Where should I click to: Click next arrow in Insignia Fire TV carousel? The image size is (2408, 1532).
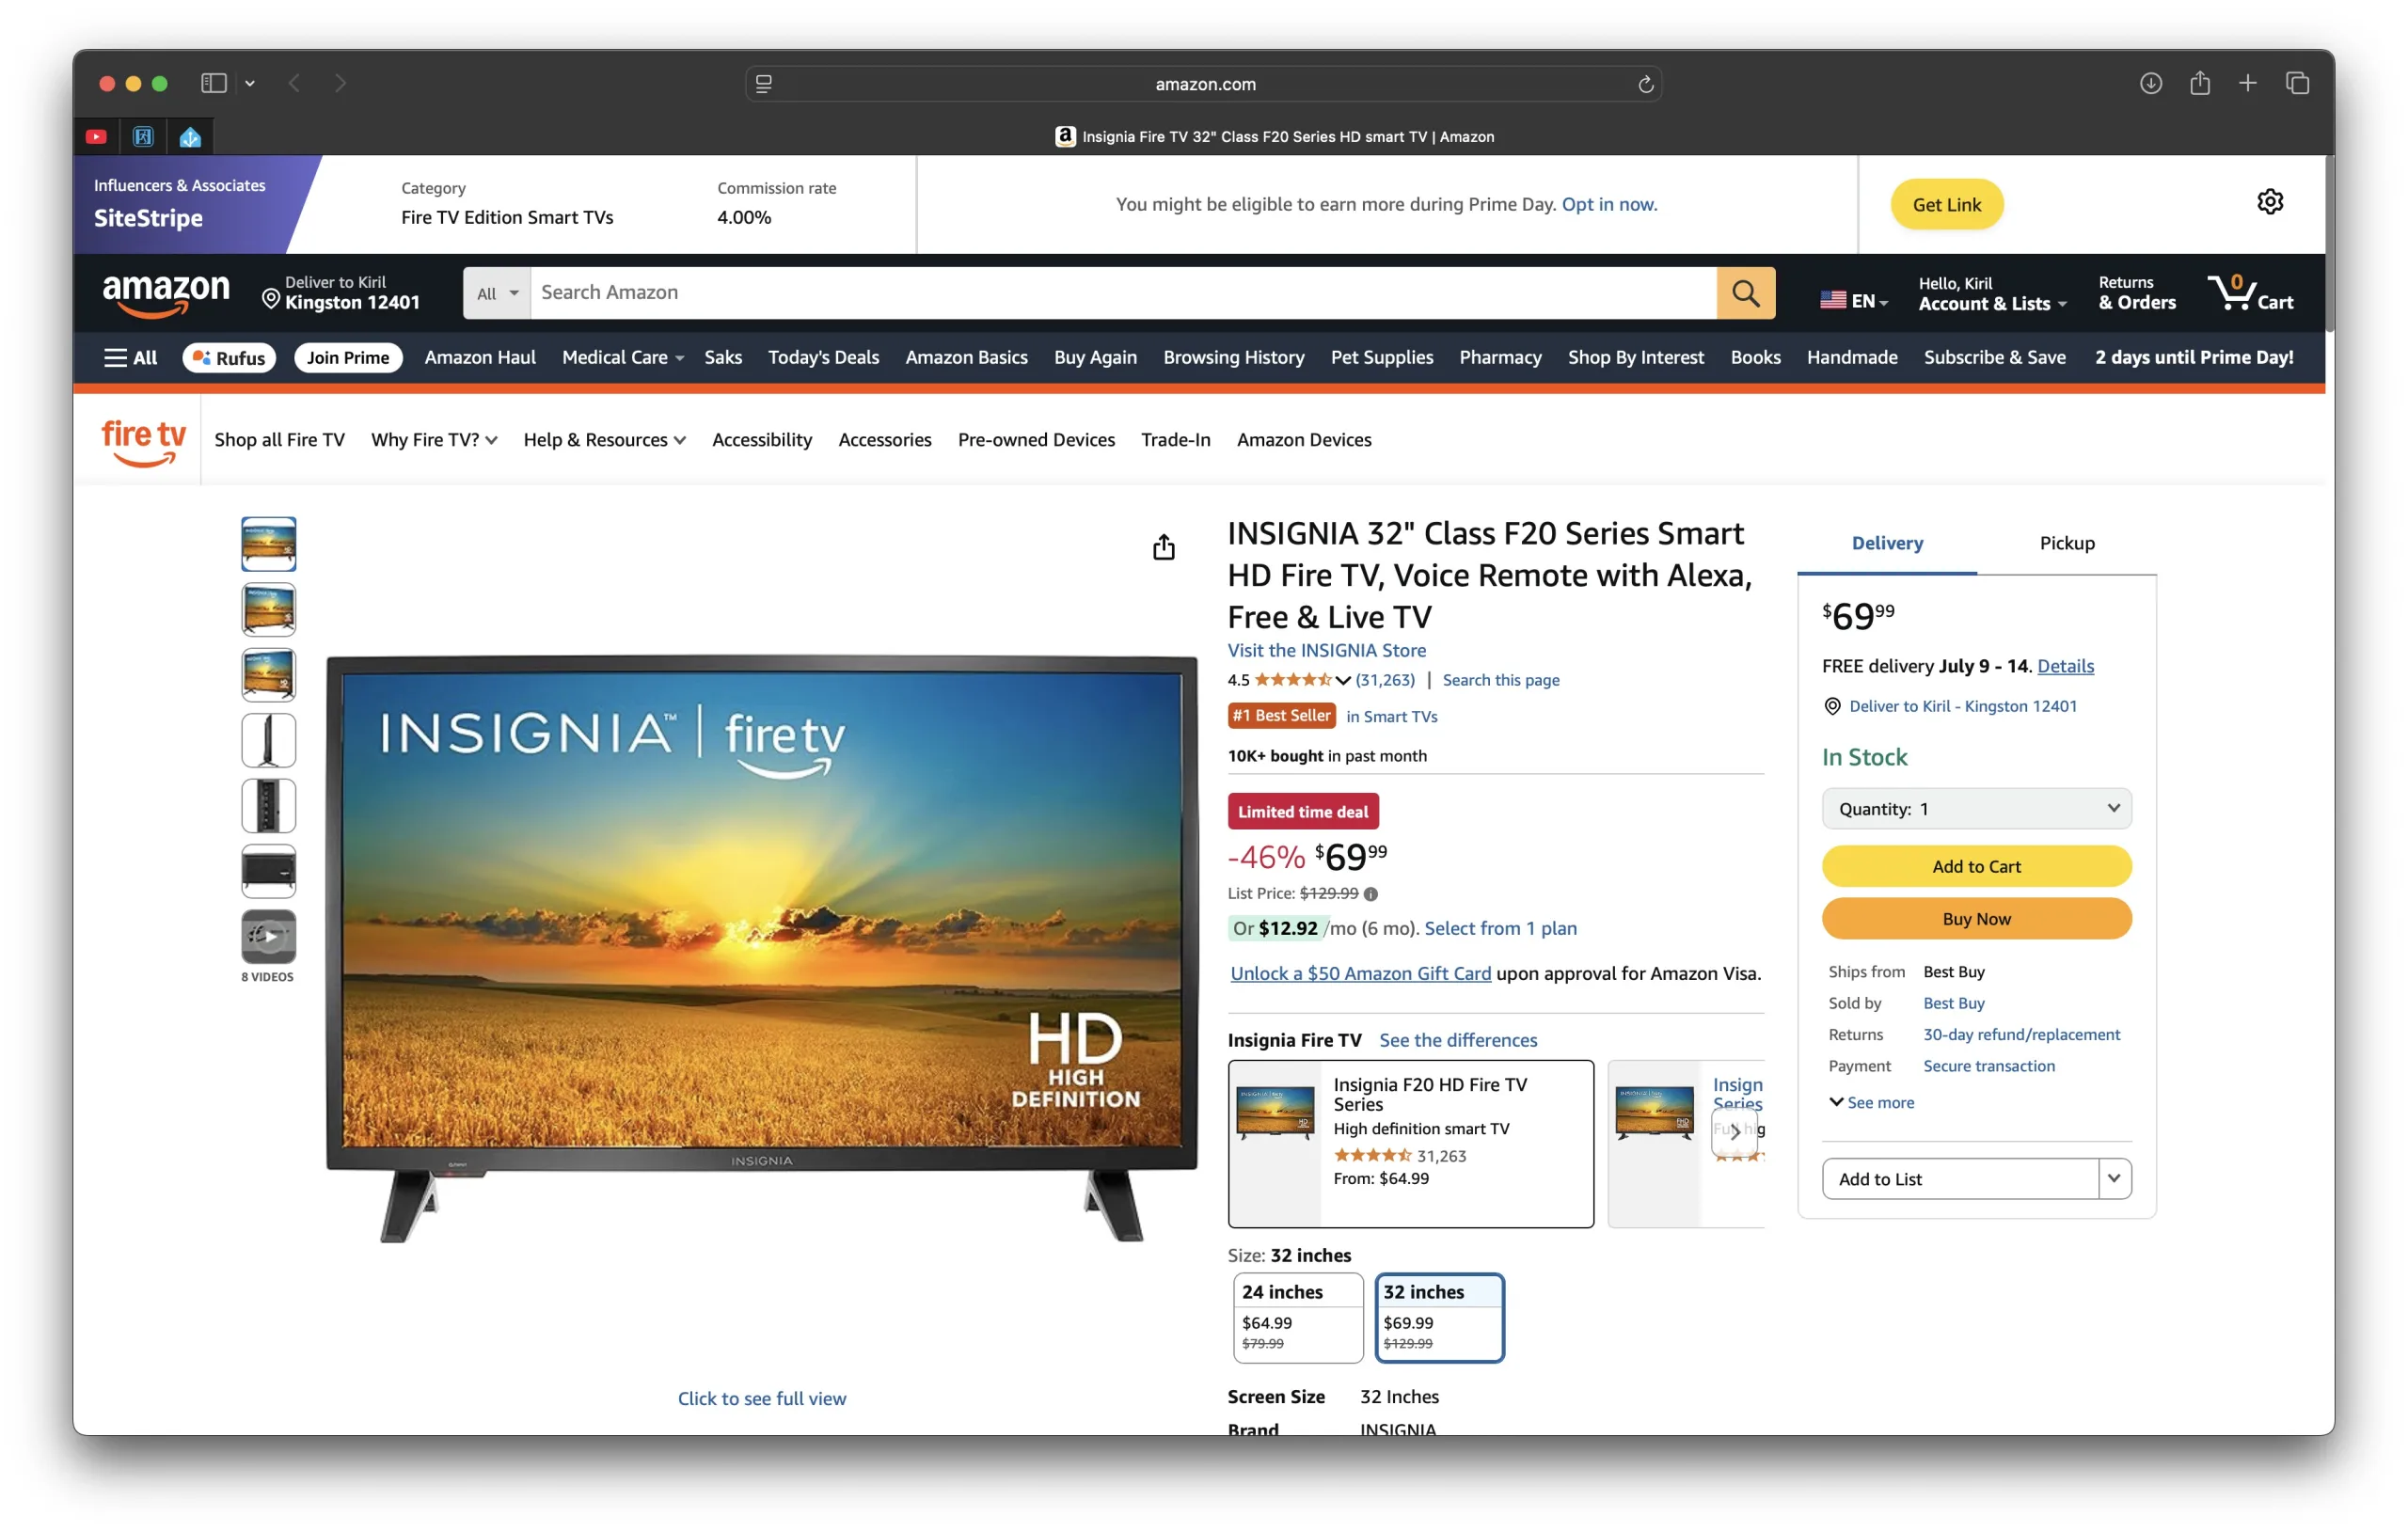(x=1734, y=1131)
